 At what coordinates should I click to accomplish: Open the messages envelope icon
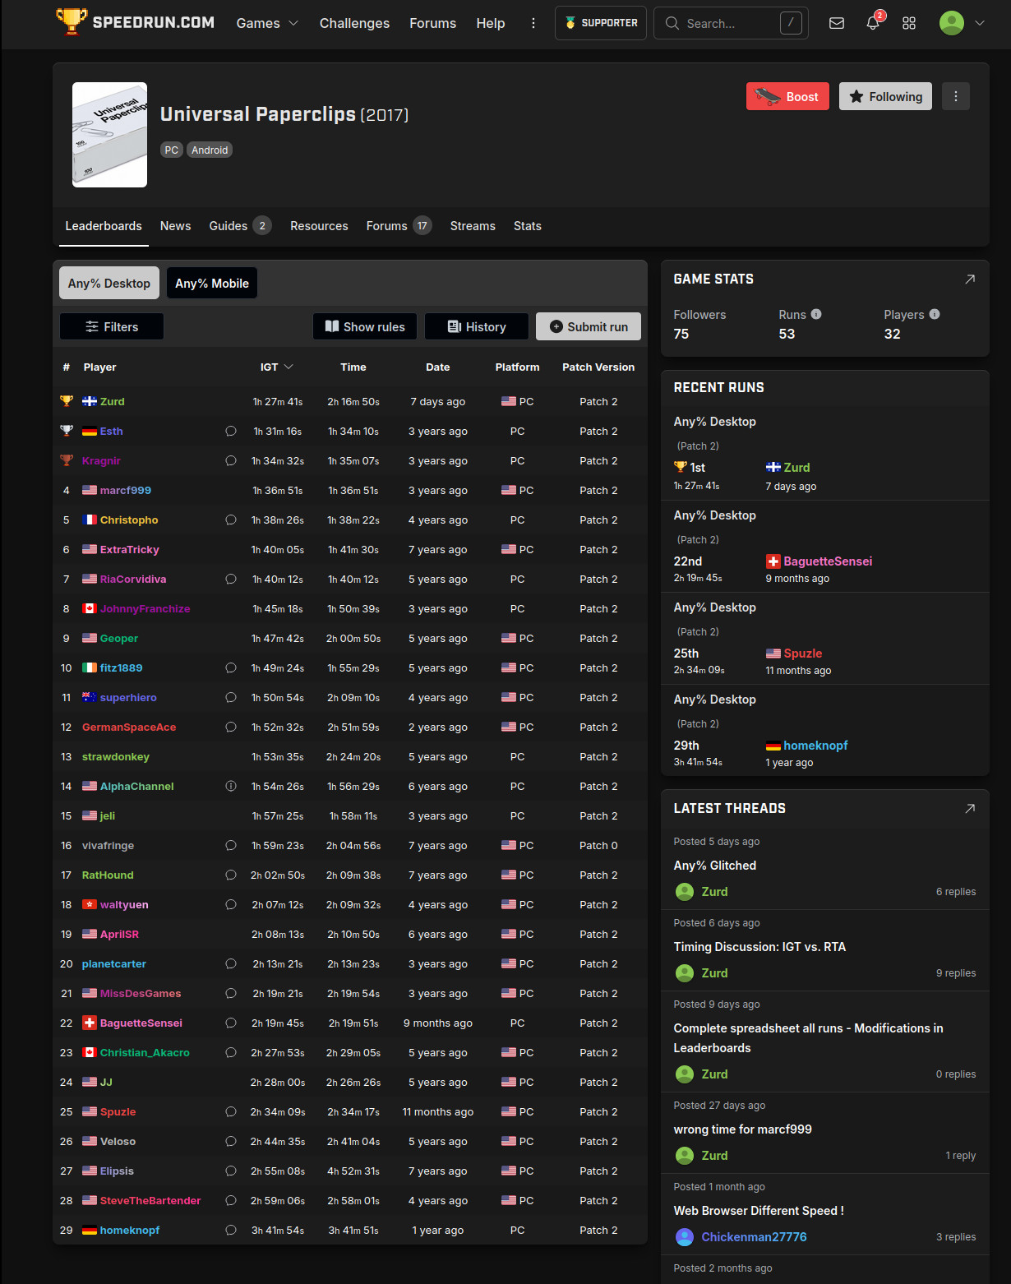tap(837, 23)
